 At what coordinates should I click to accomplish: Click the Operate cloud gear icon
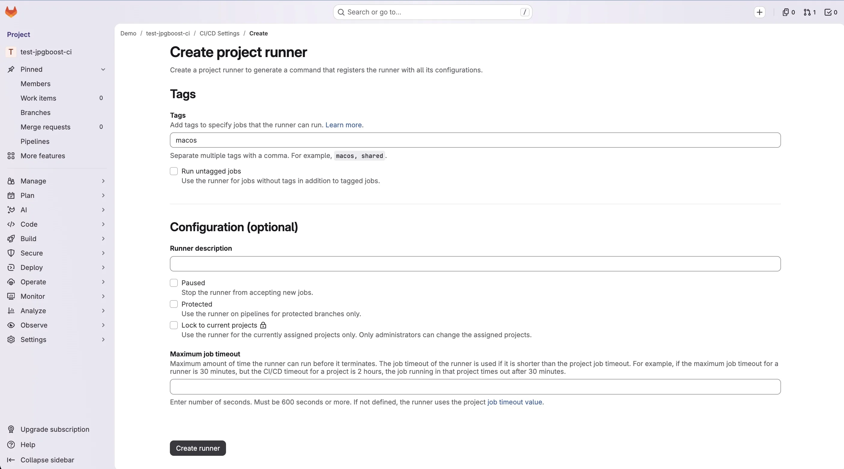coord(11,282)
